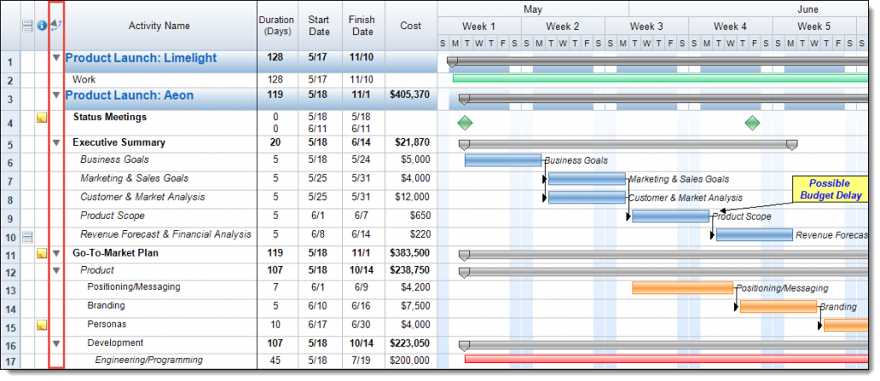Open the note icon on Personas row
Viewport: 880px width, 381px height.
pos(41,325)
